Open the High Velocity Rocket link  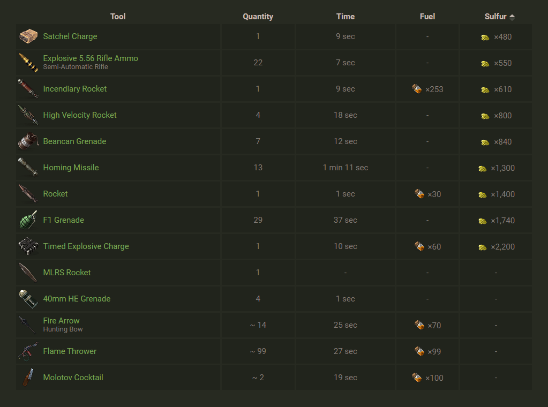click(x=80, y=115)
